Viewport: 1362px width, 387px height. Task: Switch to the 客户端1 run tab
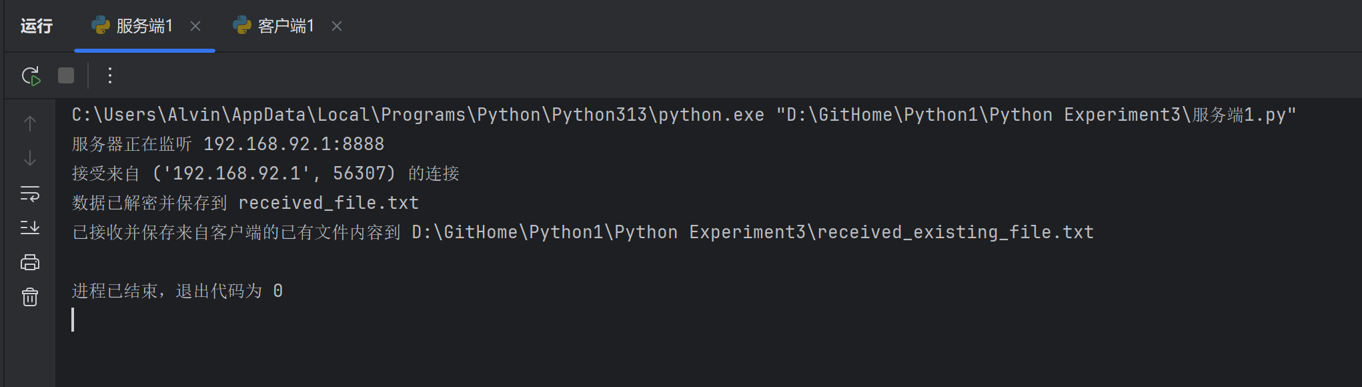285,26
